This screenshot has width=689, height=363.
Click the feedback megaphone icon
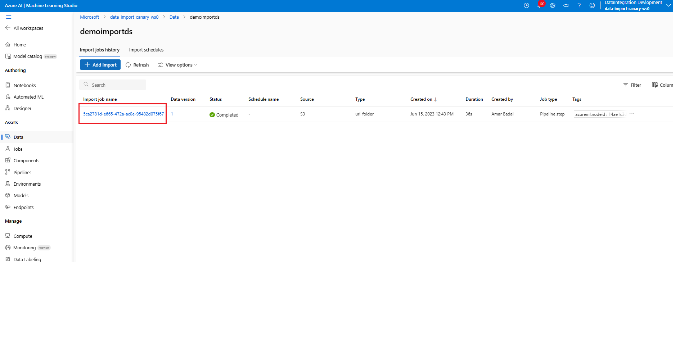pos(566,5)
